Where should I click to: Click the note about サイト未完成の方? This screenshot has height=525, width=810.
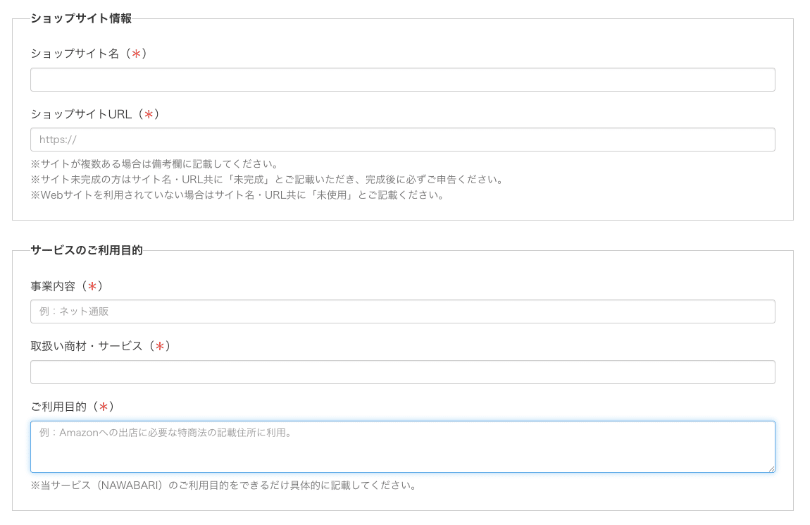(x=267, y=180)
